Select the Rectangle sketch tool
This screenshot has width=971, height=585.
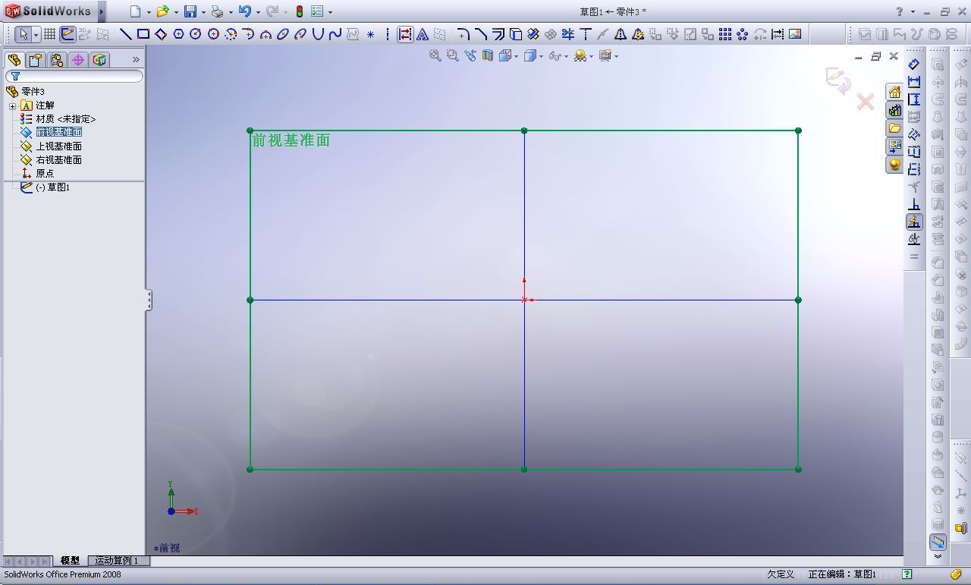coord(143,33)
